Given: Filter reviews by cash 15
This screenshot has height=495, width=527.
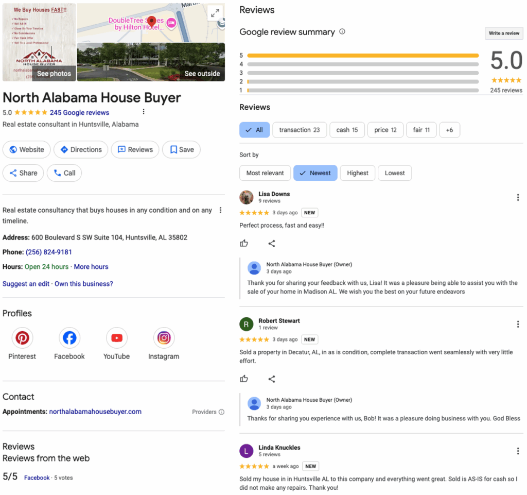Looking at the screenshot, I should [x=347, y=130].
